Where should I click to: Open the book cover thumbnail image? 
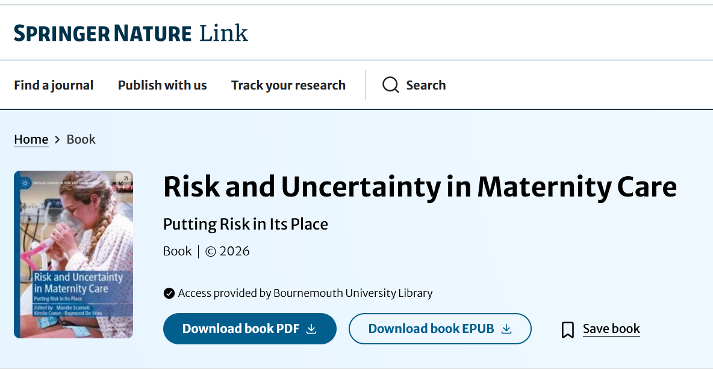tap(73, 254)
